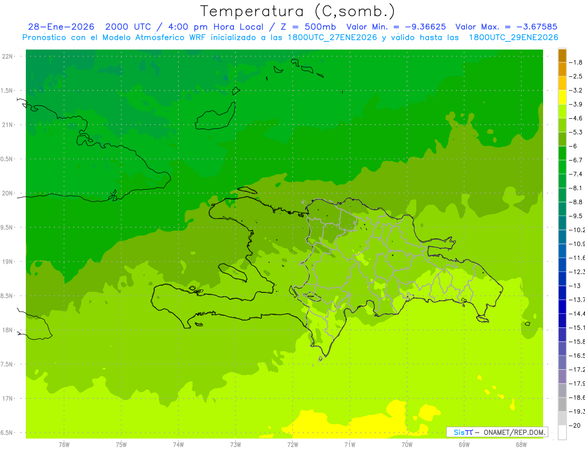Click purple swatch between -17.2 and -17.9
The width and height of the screenshot is (585, 451).
coord(562,377)
